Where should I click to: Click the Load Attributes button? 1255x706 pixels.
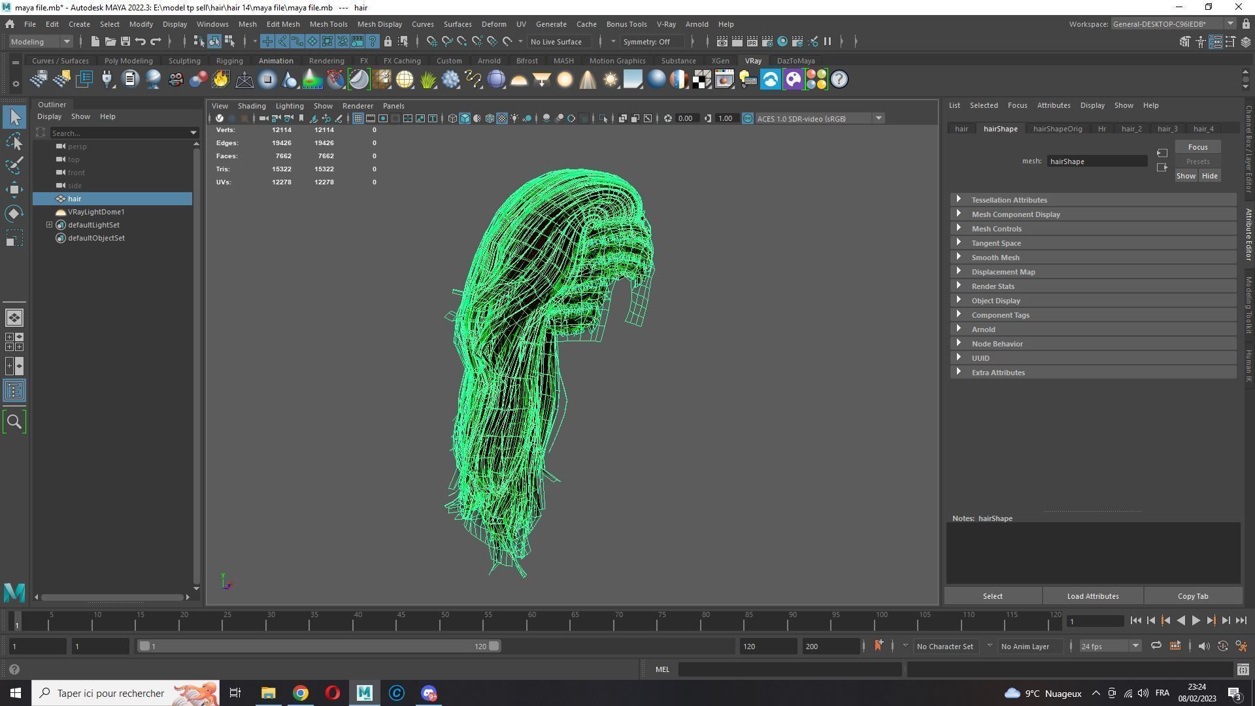[1092, 596]
